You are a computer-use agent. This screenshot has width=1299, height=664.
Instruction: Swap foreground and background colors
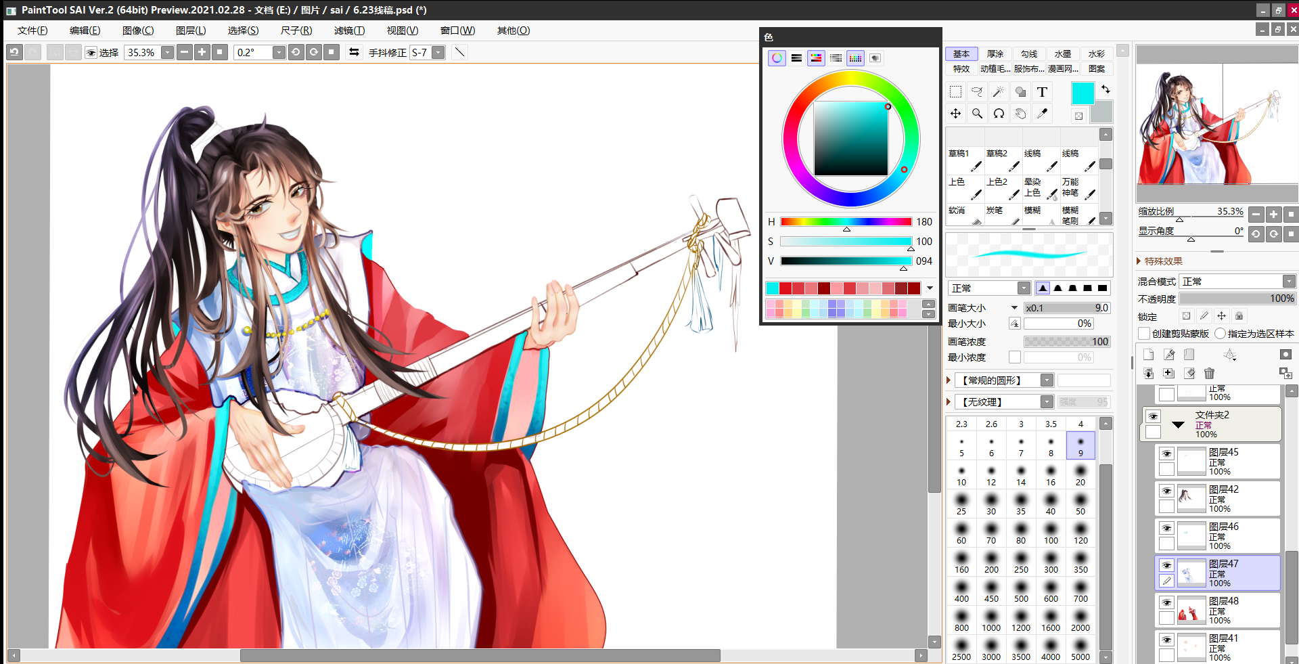click(x=1106, y=89)
